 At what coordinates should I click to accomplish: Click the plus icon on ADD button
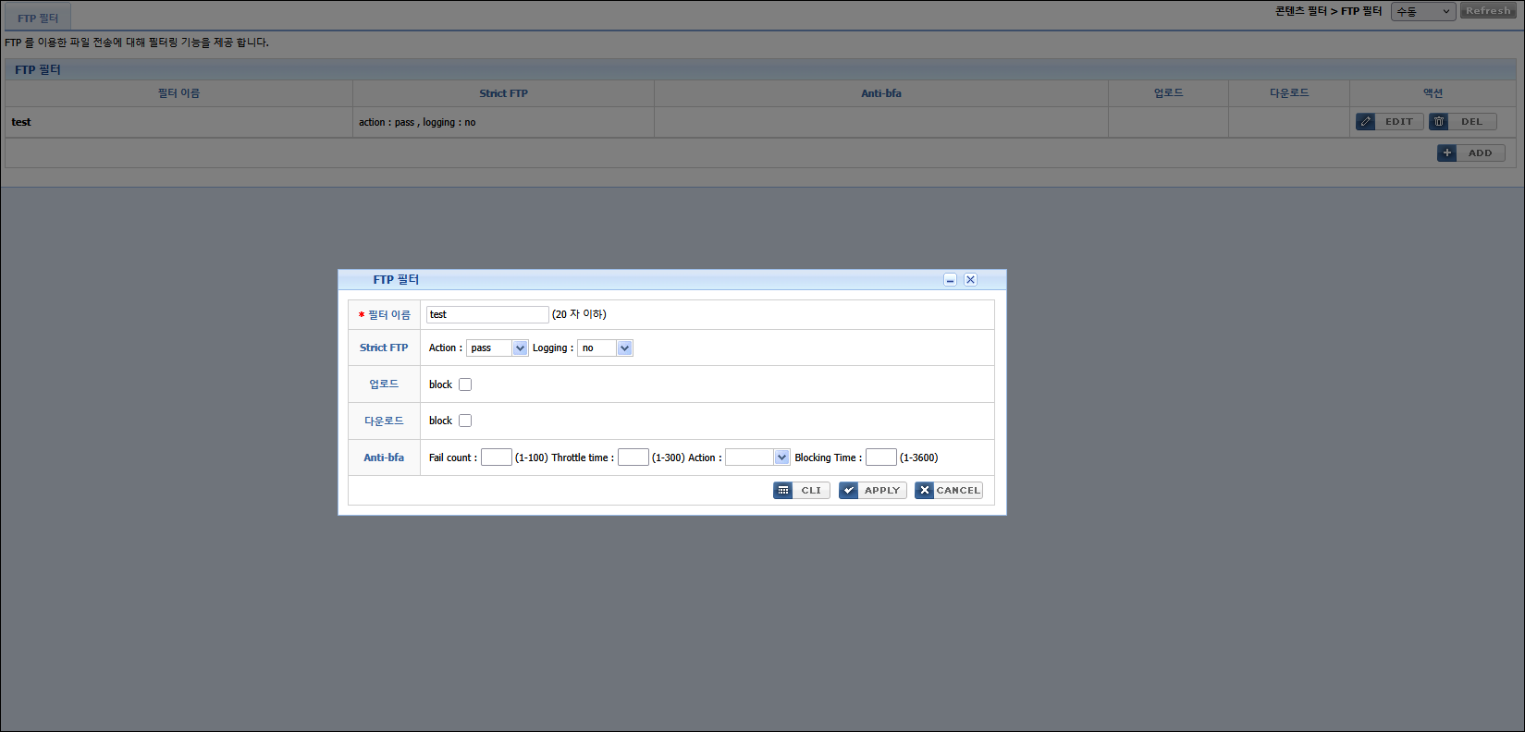(1447, 153)
